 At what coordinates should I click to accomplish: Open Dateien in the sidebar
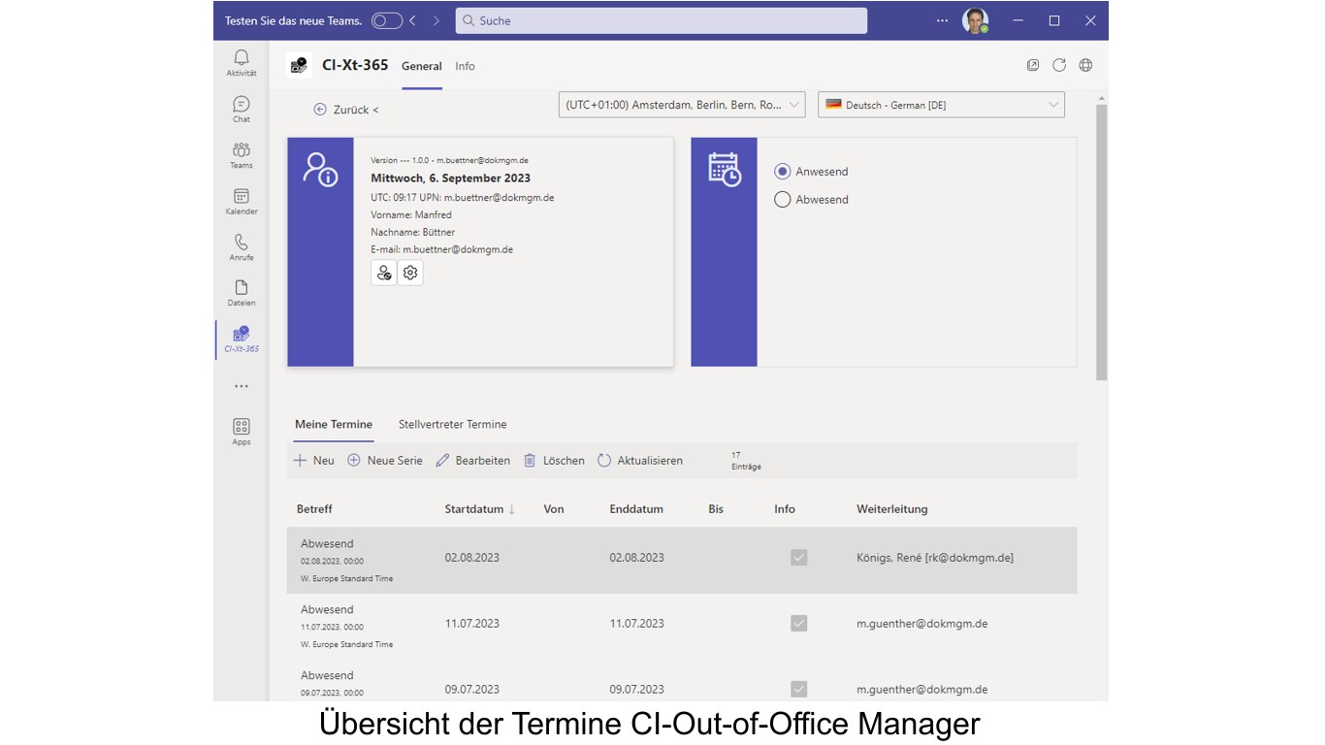242,293
